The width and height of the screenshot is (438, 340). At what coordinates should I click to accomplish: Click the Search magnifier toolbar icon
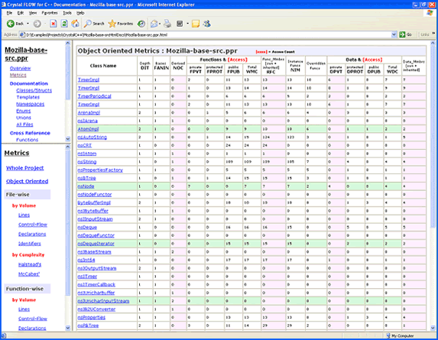point(88,24)
